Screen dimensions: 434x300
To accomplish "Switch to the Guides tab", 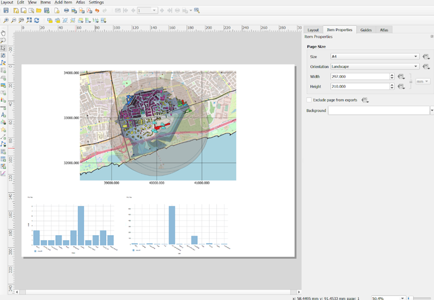I will (366, 30).
